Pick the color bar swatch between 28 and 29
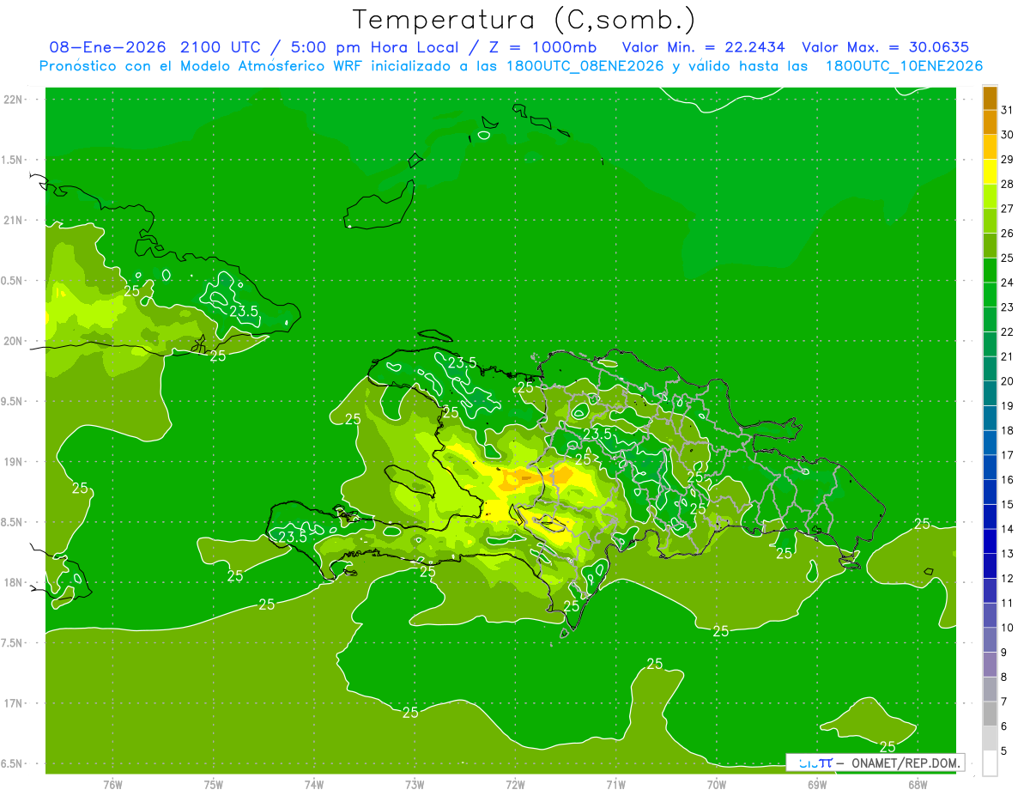 point(990,171)
